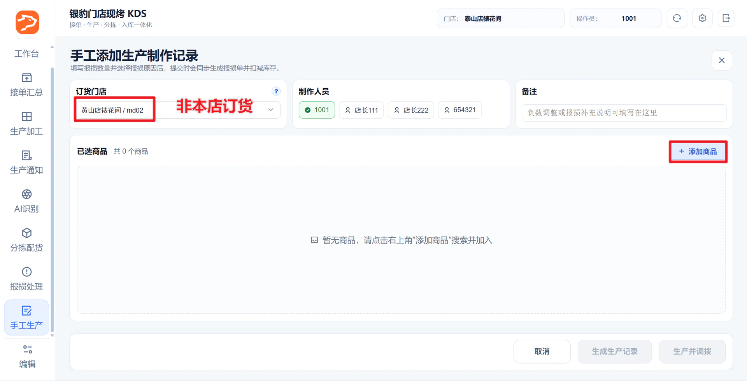Open 报损处理 sidebar icon

tap(26, 279)
